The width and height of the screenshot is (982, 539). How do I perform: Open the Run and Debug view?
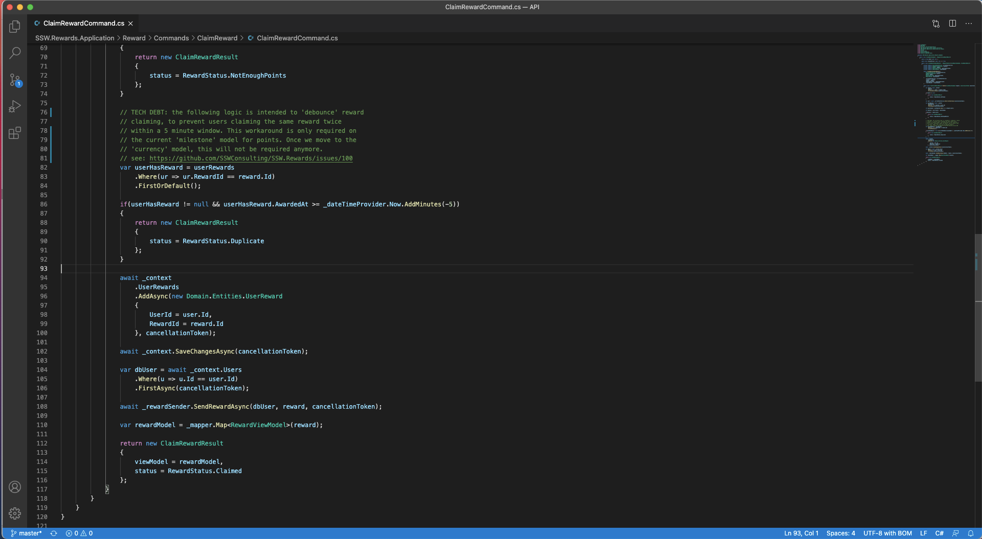point(15,106)
